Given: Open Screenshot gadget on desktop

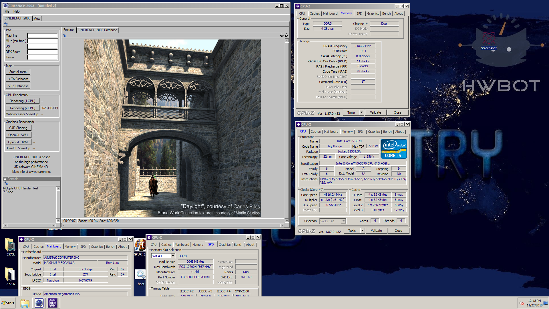Looking at the screenshot, I should (489, 41).
